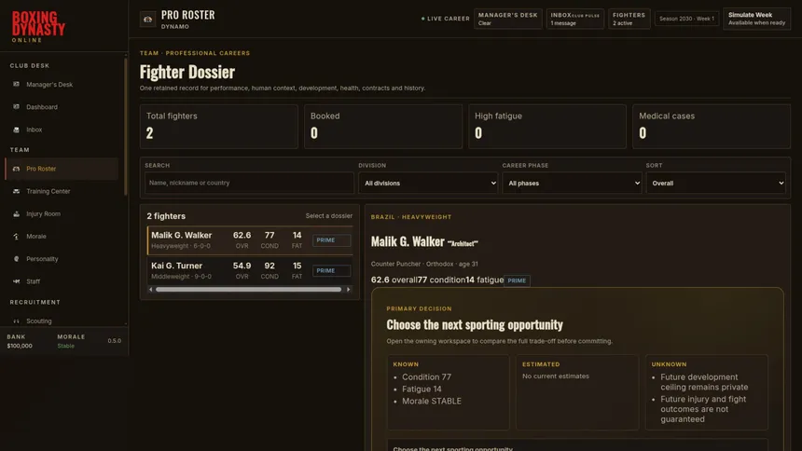Open Injury Room page
The height and width of the screenshot is (451, 802).
62,213
